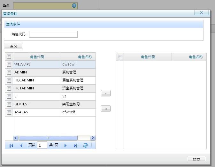215x167 pixels.
Task: Click the left grid 角色代码 column header
Action: pyautogui.click(x=37, y=57)
